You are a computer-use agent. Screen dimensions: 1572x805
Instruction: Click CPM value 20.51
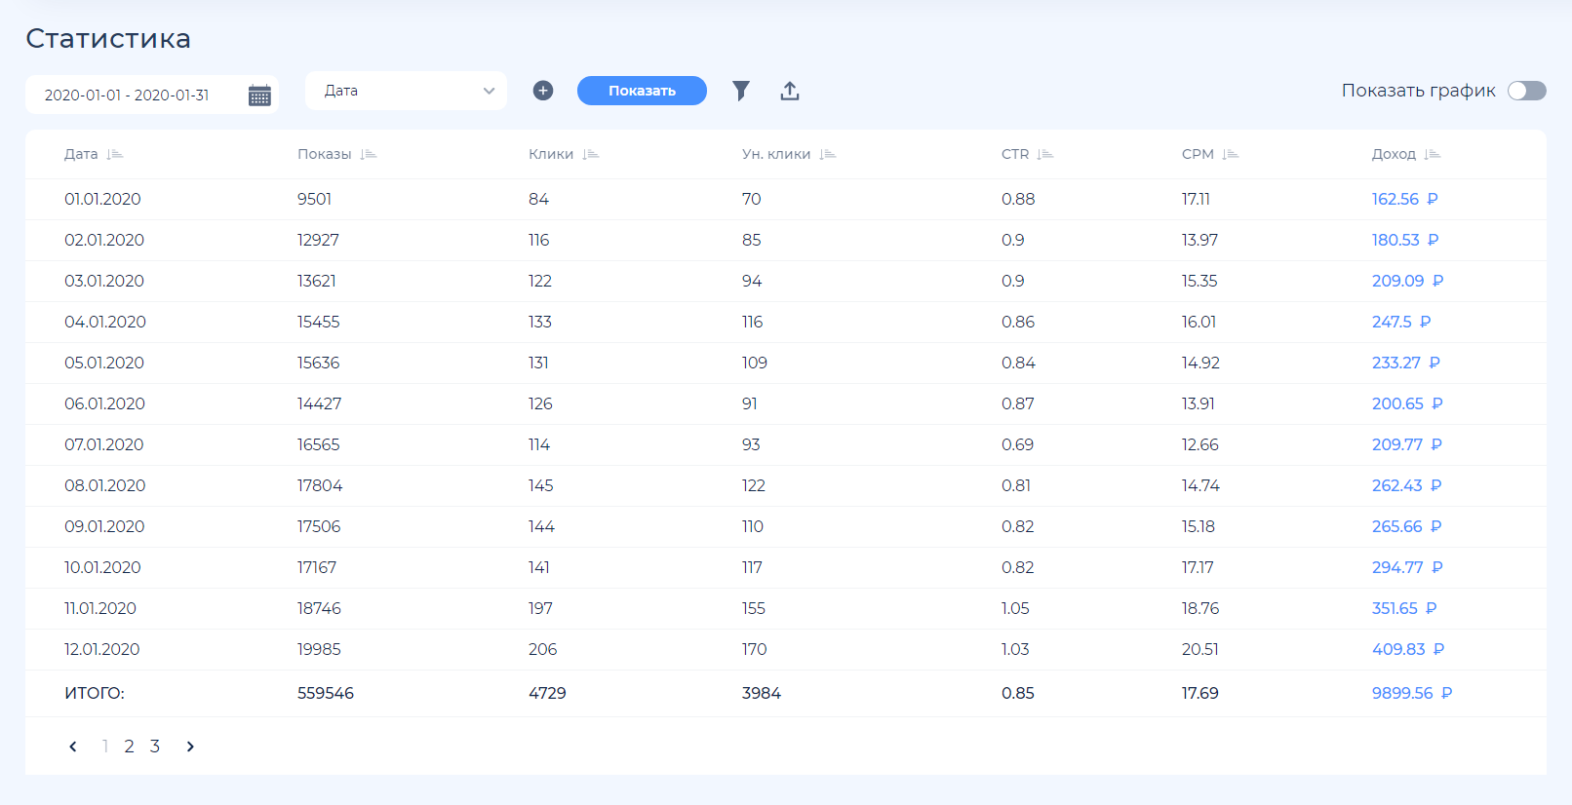tap(1200, 649)
